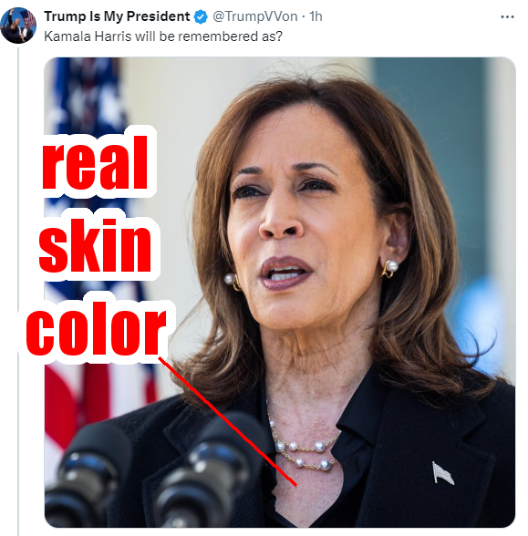This screenshot has height=536, width=528.
Task: Click the pearl necklace in the photo
Action: click(303, 446)
